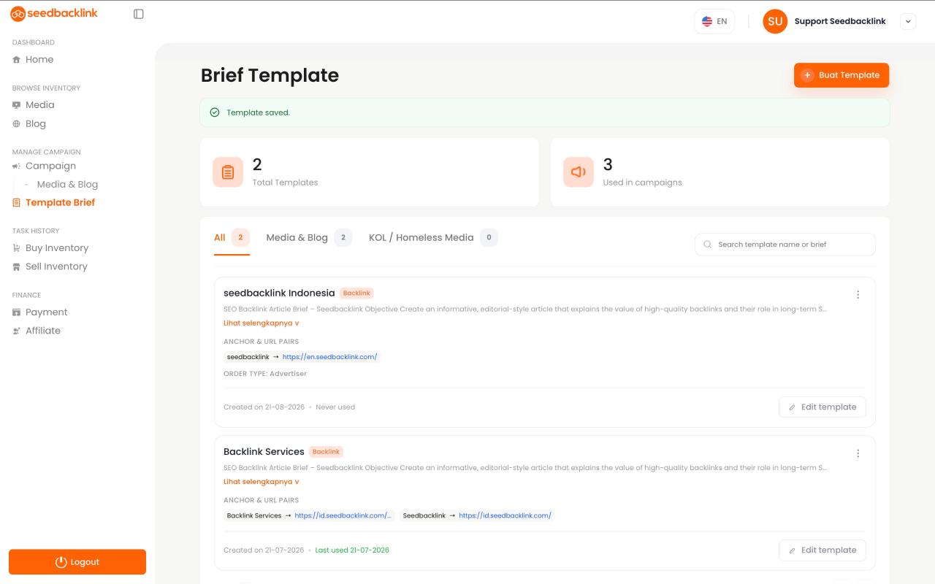Screen dimensions: 935x584
Task: Click the Buy Inventory cart icon
Action: 16,248
